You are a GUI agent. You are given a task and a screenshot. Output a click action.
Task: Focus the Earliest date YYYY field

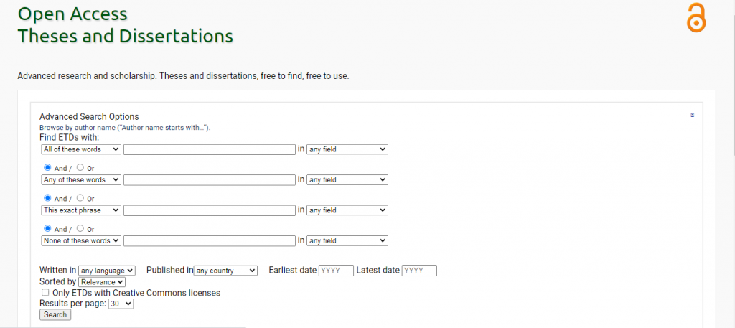(336, 271)
